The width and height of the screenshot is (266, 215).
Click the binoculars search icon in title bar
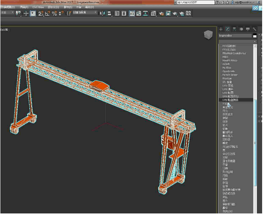218,2
